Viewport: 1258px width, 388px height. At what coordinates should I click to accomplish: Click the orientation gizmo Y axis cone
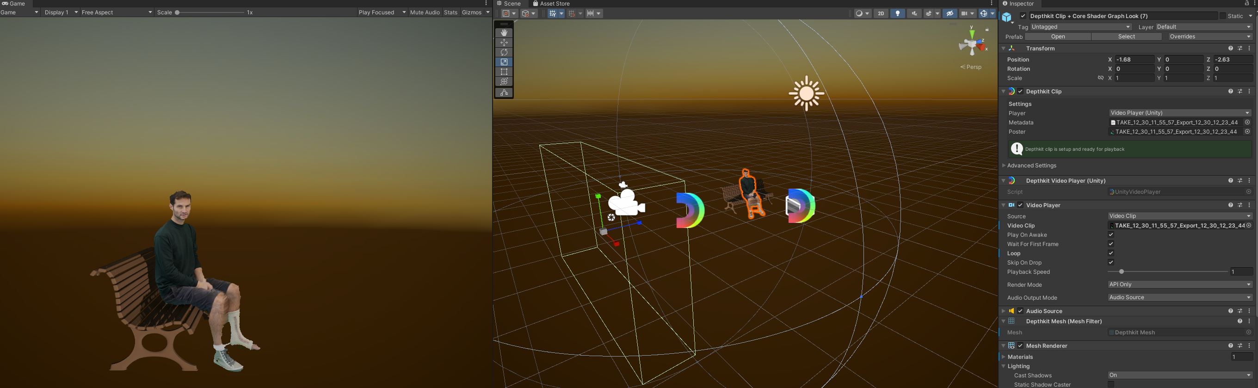coord(972,34)
